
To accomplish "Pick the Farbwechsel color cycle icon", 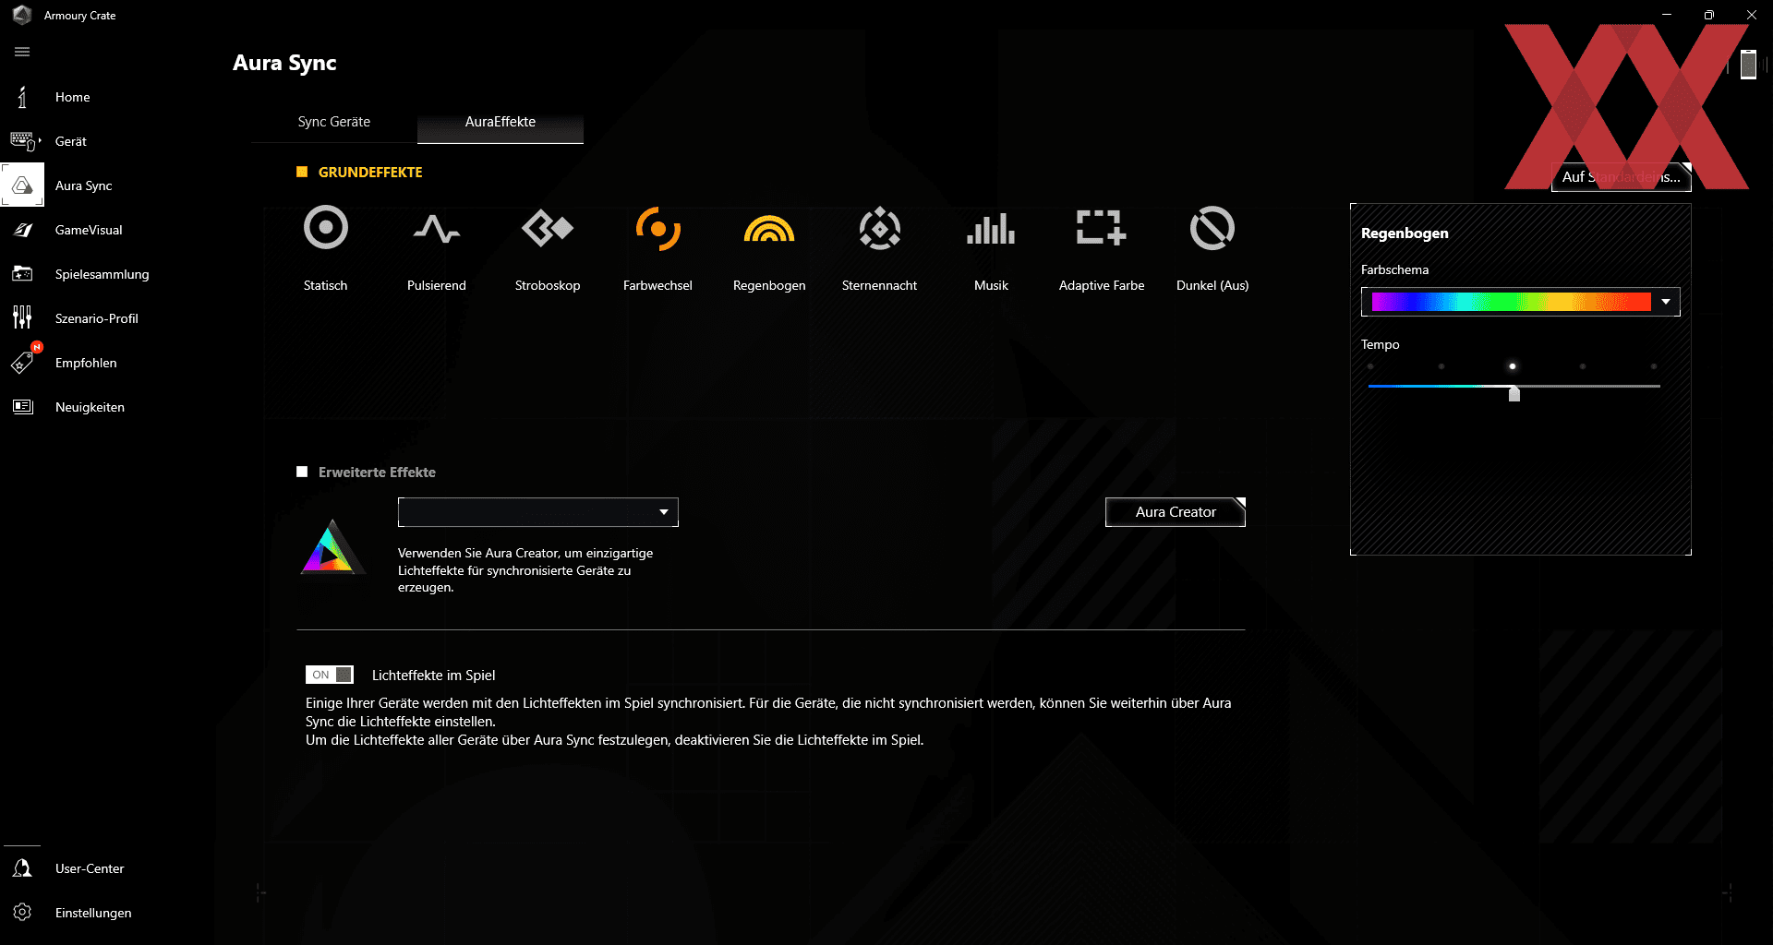I will tap(657, 228).
